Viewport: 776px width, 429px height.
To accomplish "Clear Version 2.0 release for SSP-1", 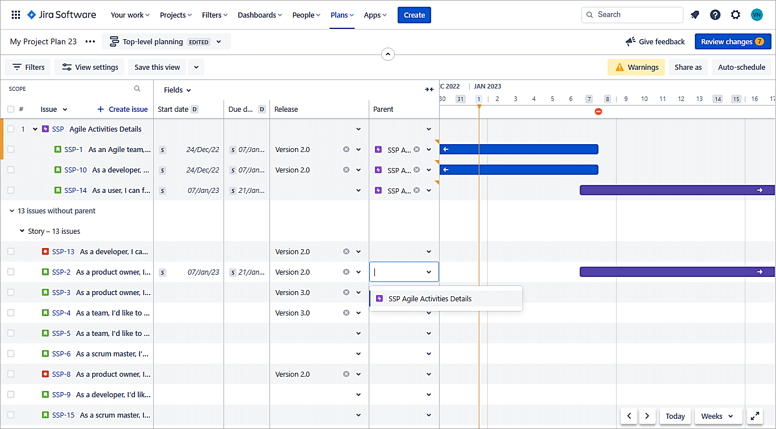I will (x=346, y=149).
